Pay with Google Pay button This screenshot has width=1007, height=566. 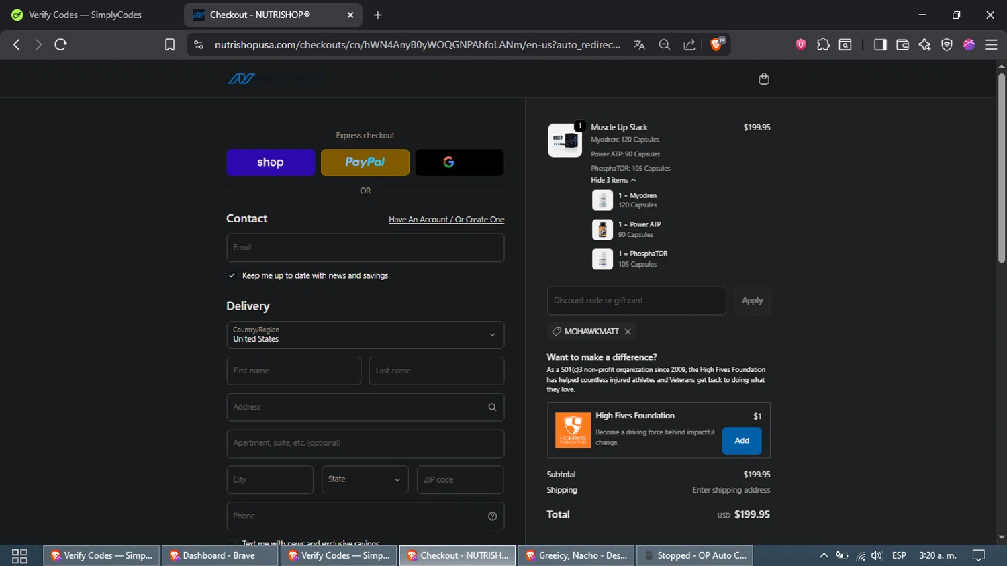point(460,162)
